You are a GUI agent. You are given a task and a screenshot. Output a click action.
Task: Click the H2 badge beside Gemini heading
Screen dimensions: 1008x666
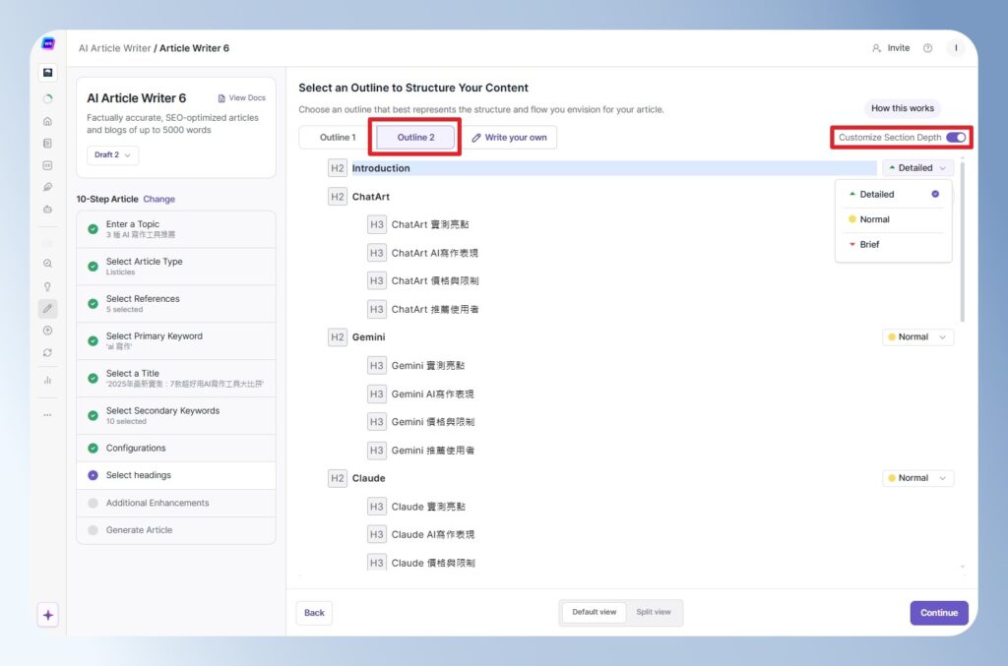pos(338,337)
